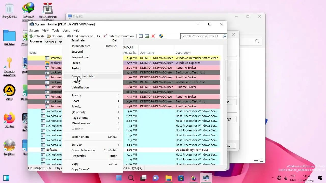326x183 pixels.
Task: Click the binoculars icon for Find handles
Action: [x=69, y=36]
